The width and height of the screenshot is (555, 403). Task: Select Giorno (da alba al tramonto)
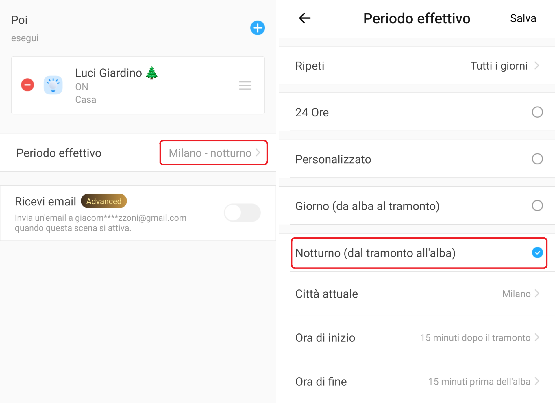537,206
